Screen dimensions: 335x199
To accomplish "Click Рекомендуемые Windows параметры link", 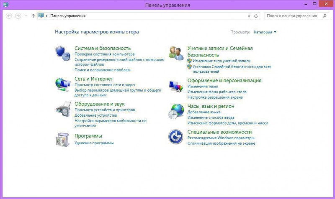I will [221, 138].
